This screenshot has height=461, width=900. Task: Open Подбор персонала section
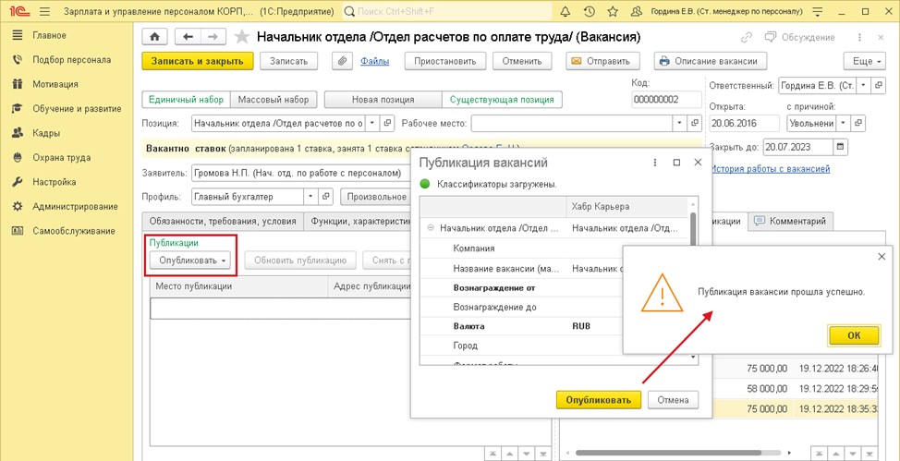click(72, 60)
